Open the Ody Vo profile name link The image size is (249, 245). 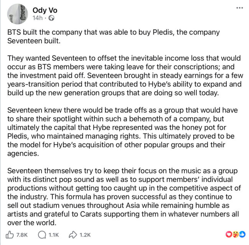click(46, 10)
